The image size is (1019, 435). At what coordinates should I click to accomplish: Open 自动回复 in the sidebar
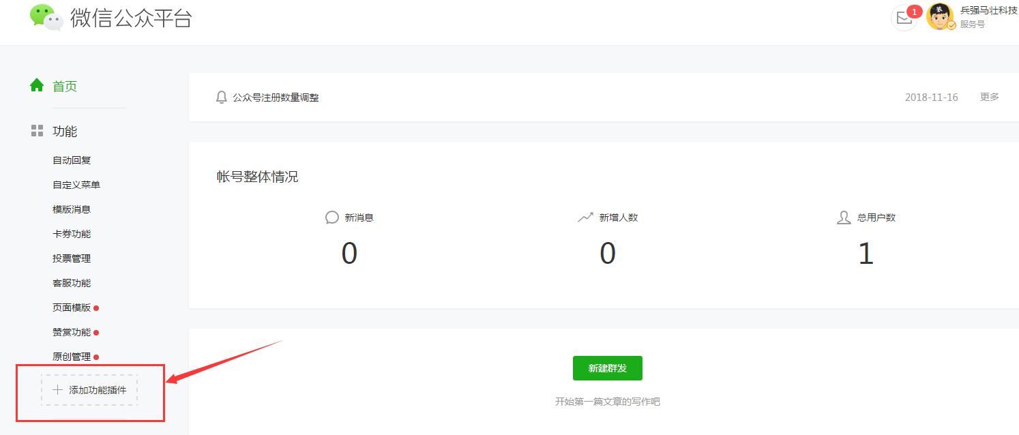pos(72,160)
